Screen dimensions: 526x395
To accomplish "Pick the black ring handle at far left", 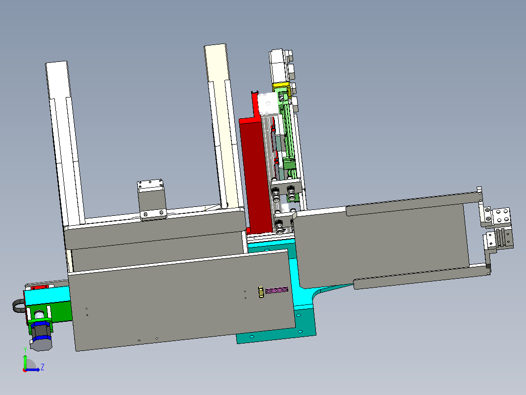I will [x=18, y=306].
